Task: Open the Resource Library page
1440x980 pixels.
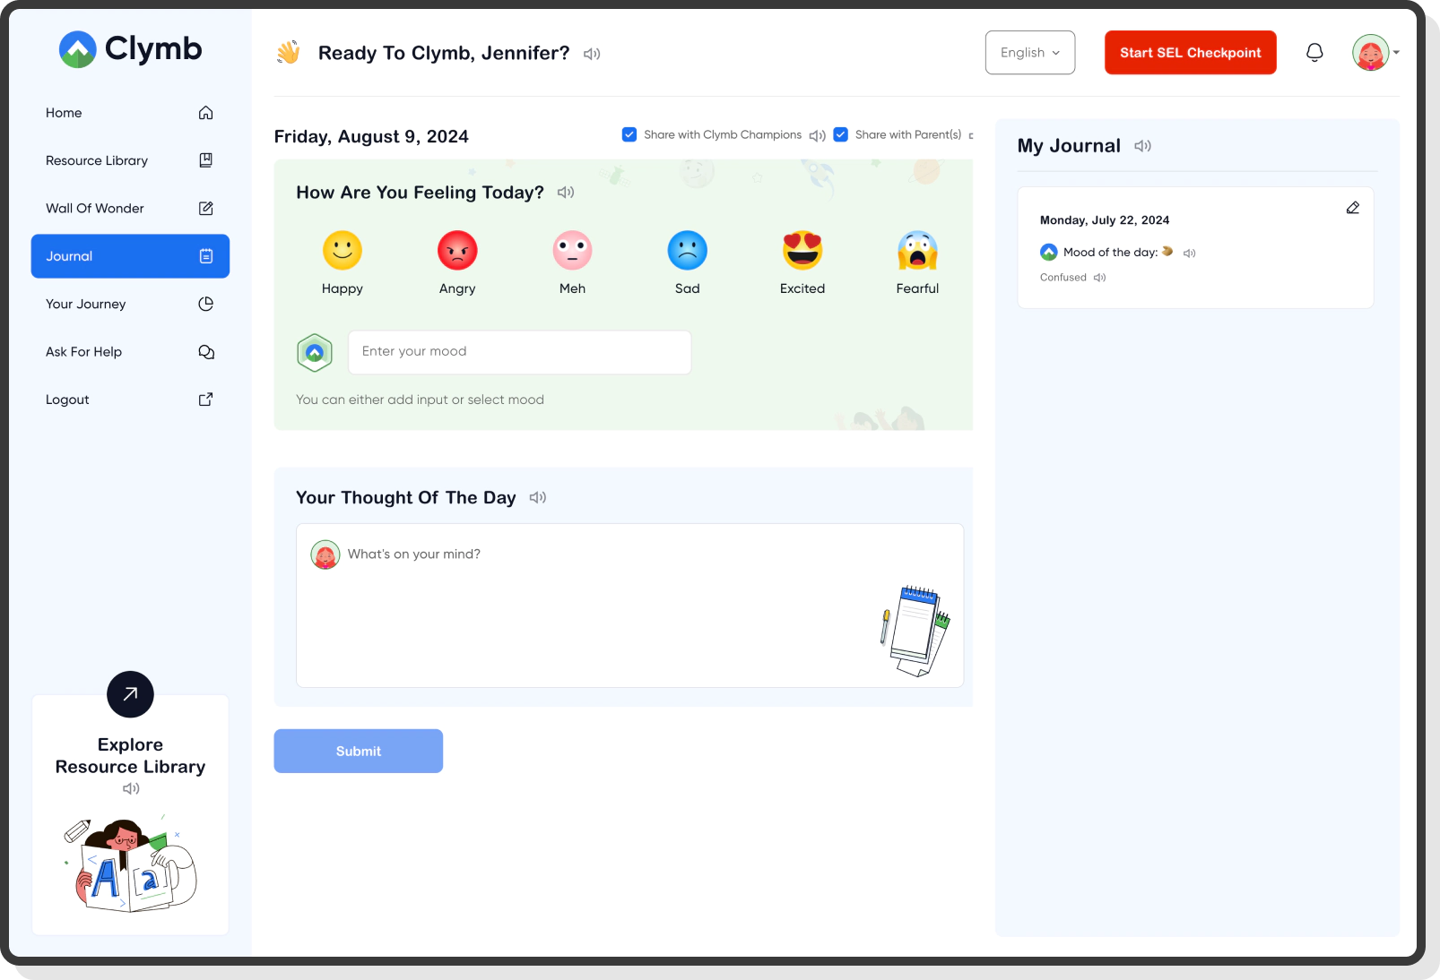Action: coord(96,159)
